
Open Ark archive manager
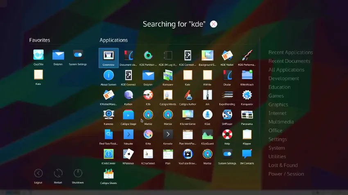click(x=207, y=97)
